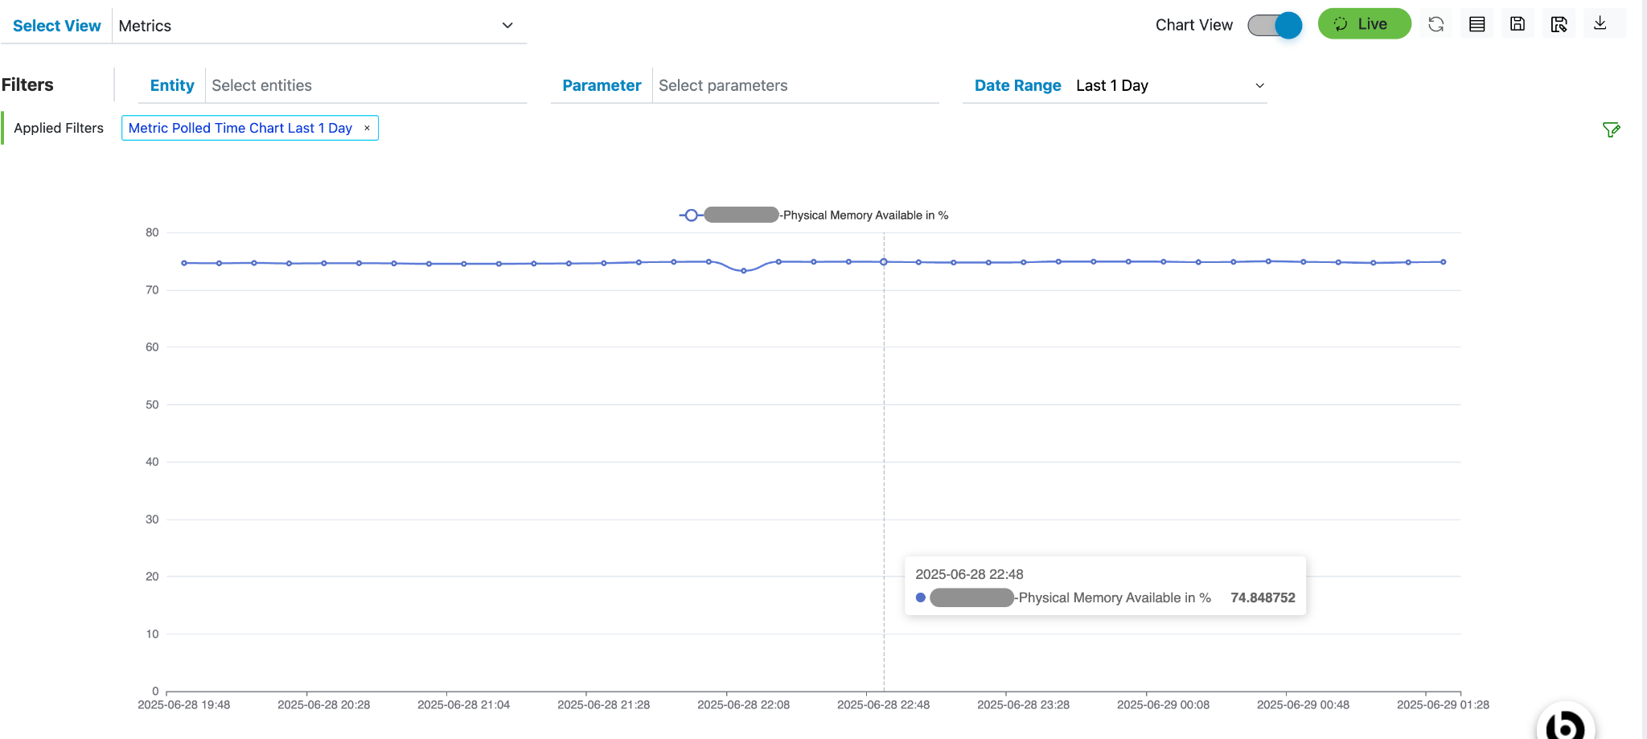Click the Parameter filter label

pyautogui.click(x=602, y=85)
